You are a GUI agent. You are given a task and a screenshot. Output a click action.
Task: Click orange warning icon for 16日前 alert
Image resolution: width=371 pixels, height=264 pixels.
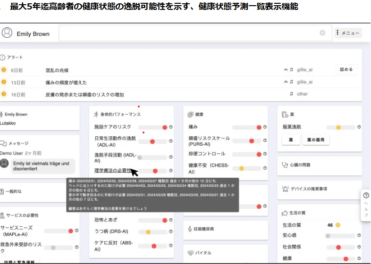(4, 94)
